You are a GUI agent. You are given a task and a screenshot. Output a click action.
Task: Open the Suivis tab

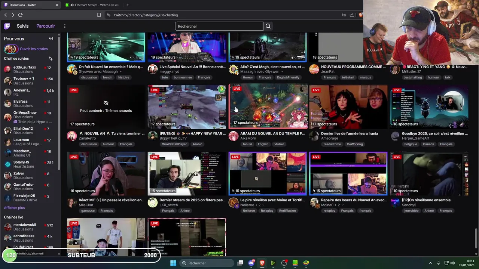[x=22, y=26]
